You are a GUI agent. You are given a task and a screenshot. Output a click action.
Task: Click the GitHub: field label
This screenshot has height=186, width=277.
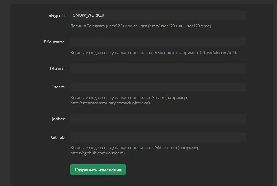(x=58, y=137)
